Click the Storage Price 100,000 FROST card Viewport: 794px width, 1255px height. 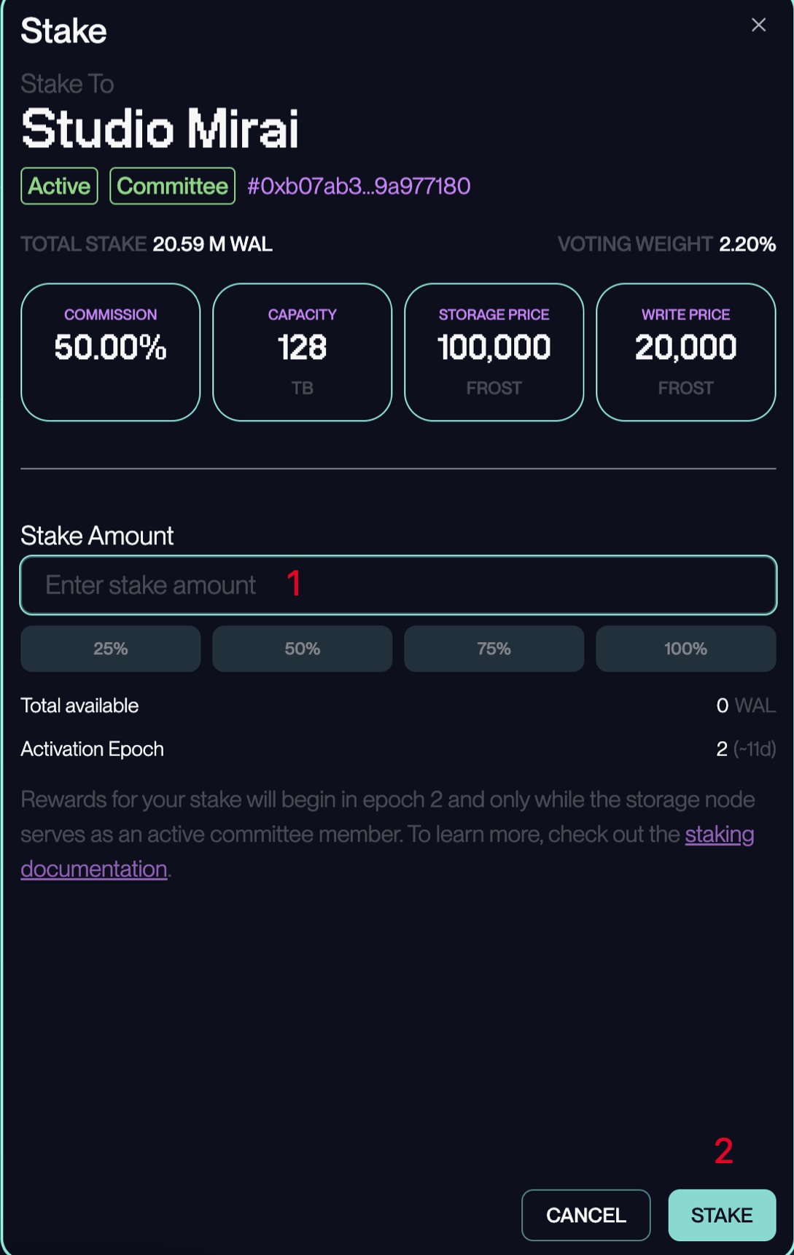(494, 352)
